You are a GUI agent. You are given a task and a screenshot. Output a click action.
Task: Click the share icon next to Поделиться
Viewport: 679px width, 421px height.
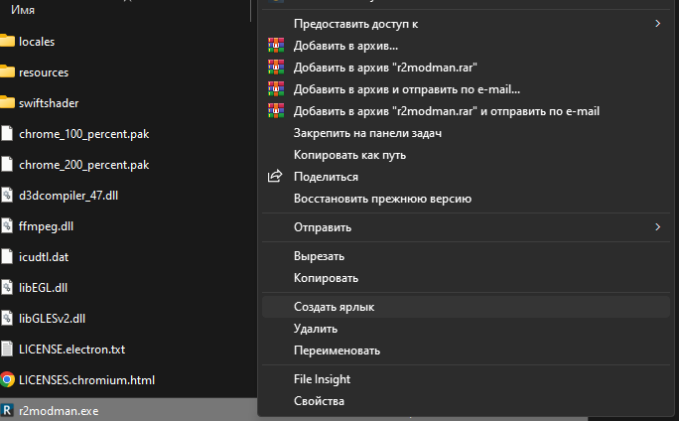click(276, 177)
